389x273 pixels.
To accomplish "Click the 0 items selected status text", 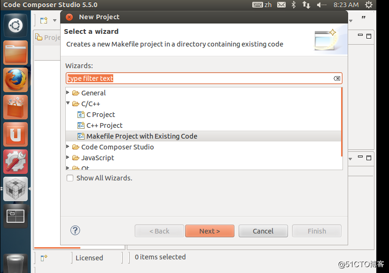I will point(160,257).
